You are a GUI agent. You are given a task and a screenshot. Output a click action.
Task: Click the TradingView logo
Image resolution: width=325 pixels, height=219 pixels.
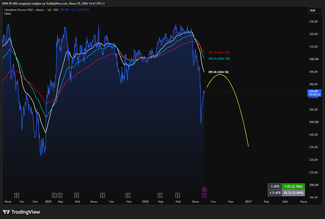tap(21, 212)
